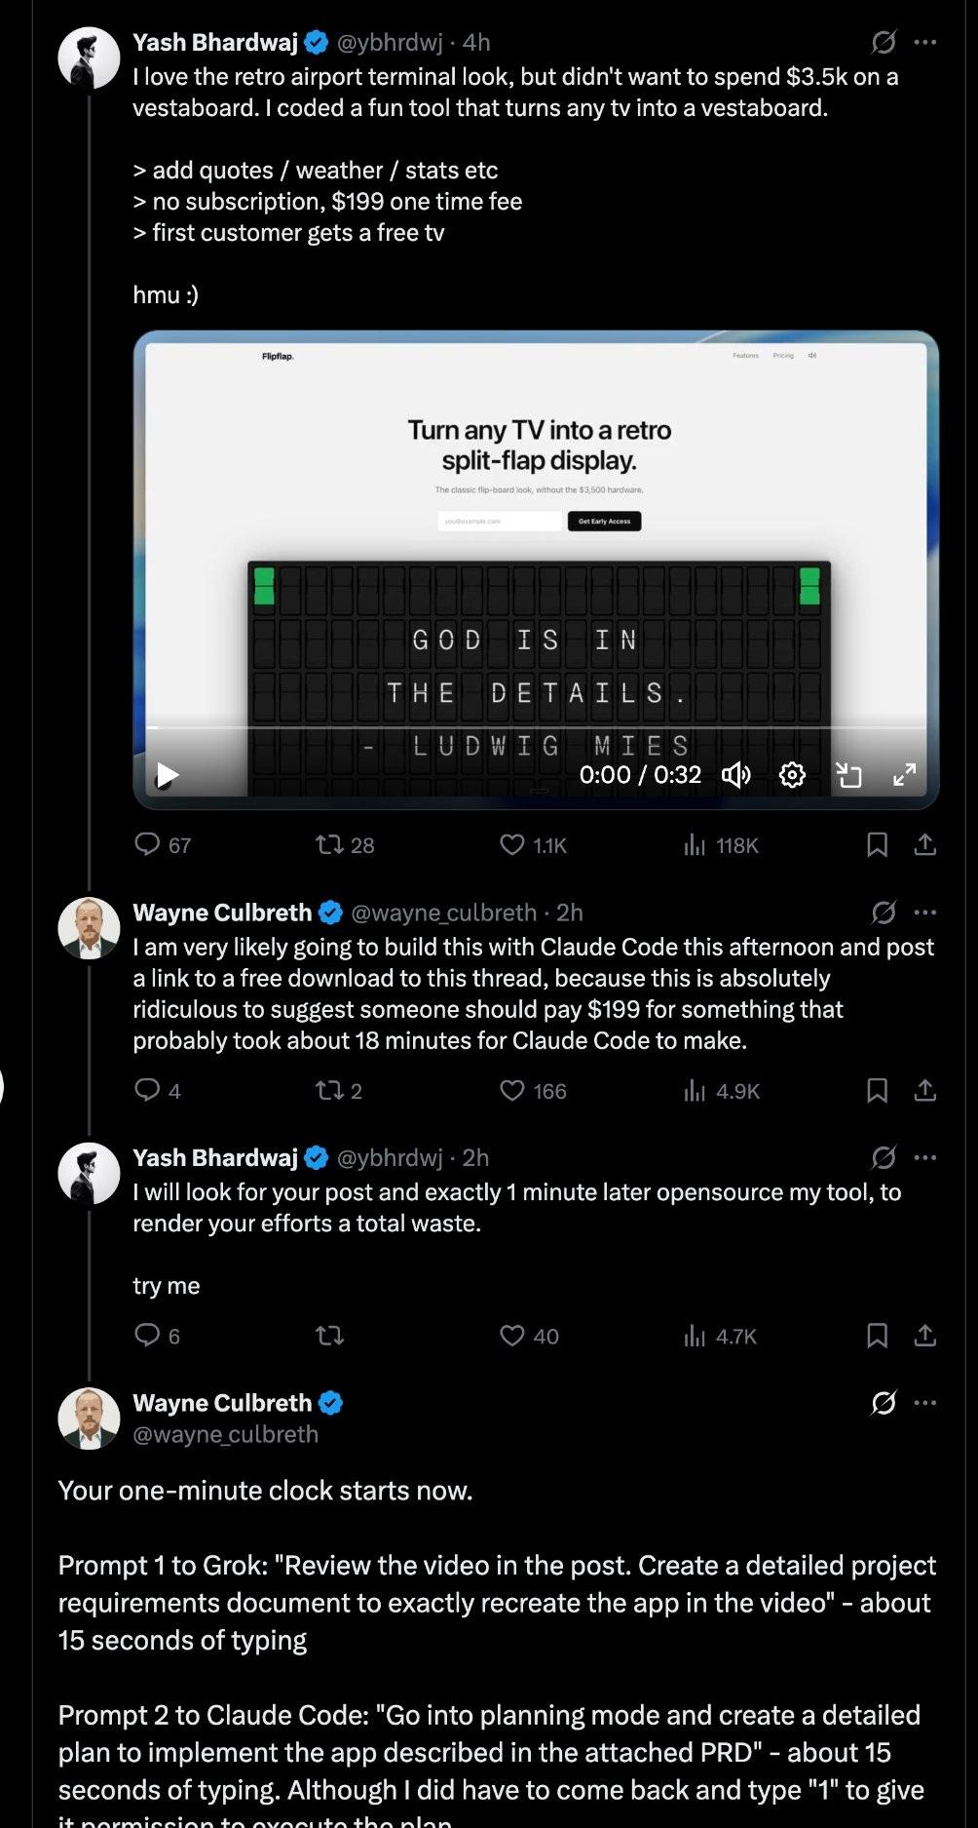Image resolution: width=978 pixels, height=1828 pixels.
Task: Seek in the video progress bar
Action: [x=536, y=727]
